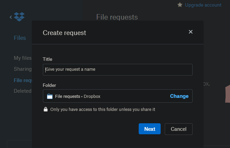Image resolution: width=230 pixels, height=148 pixels.
Task: Click the lock icon under Folder
Action: pos(46,109)
